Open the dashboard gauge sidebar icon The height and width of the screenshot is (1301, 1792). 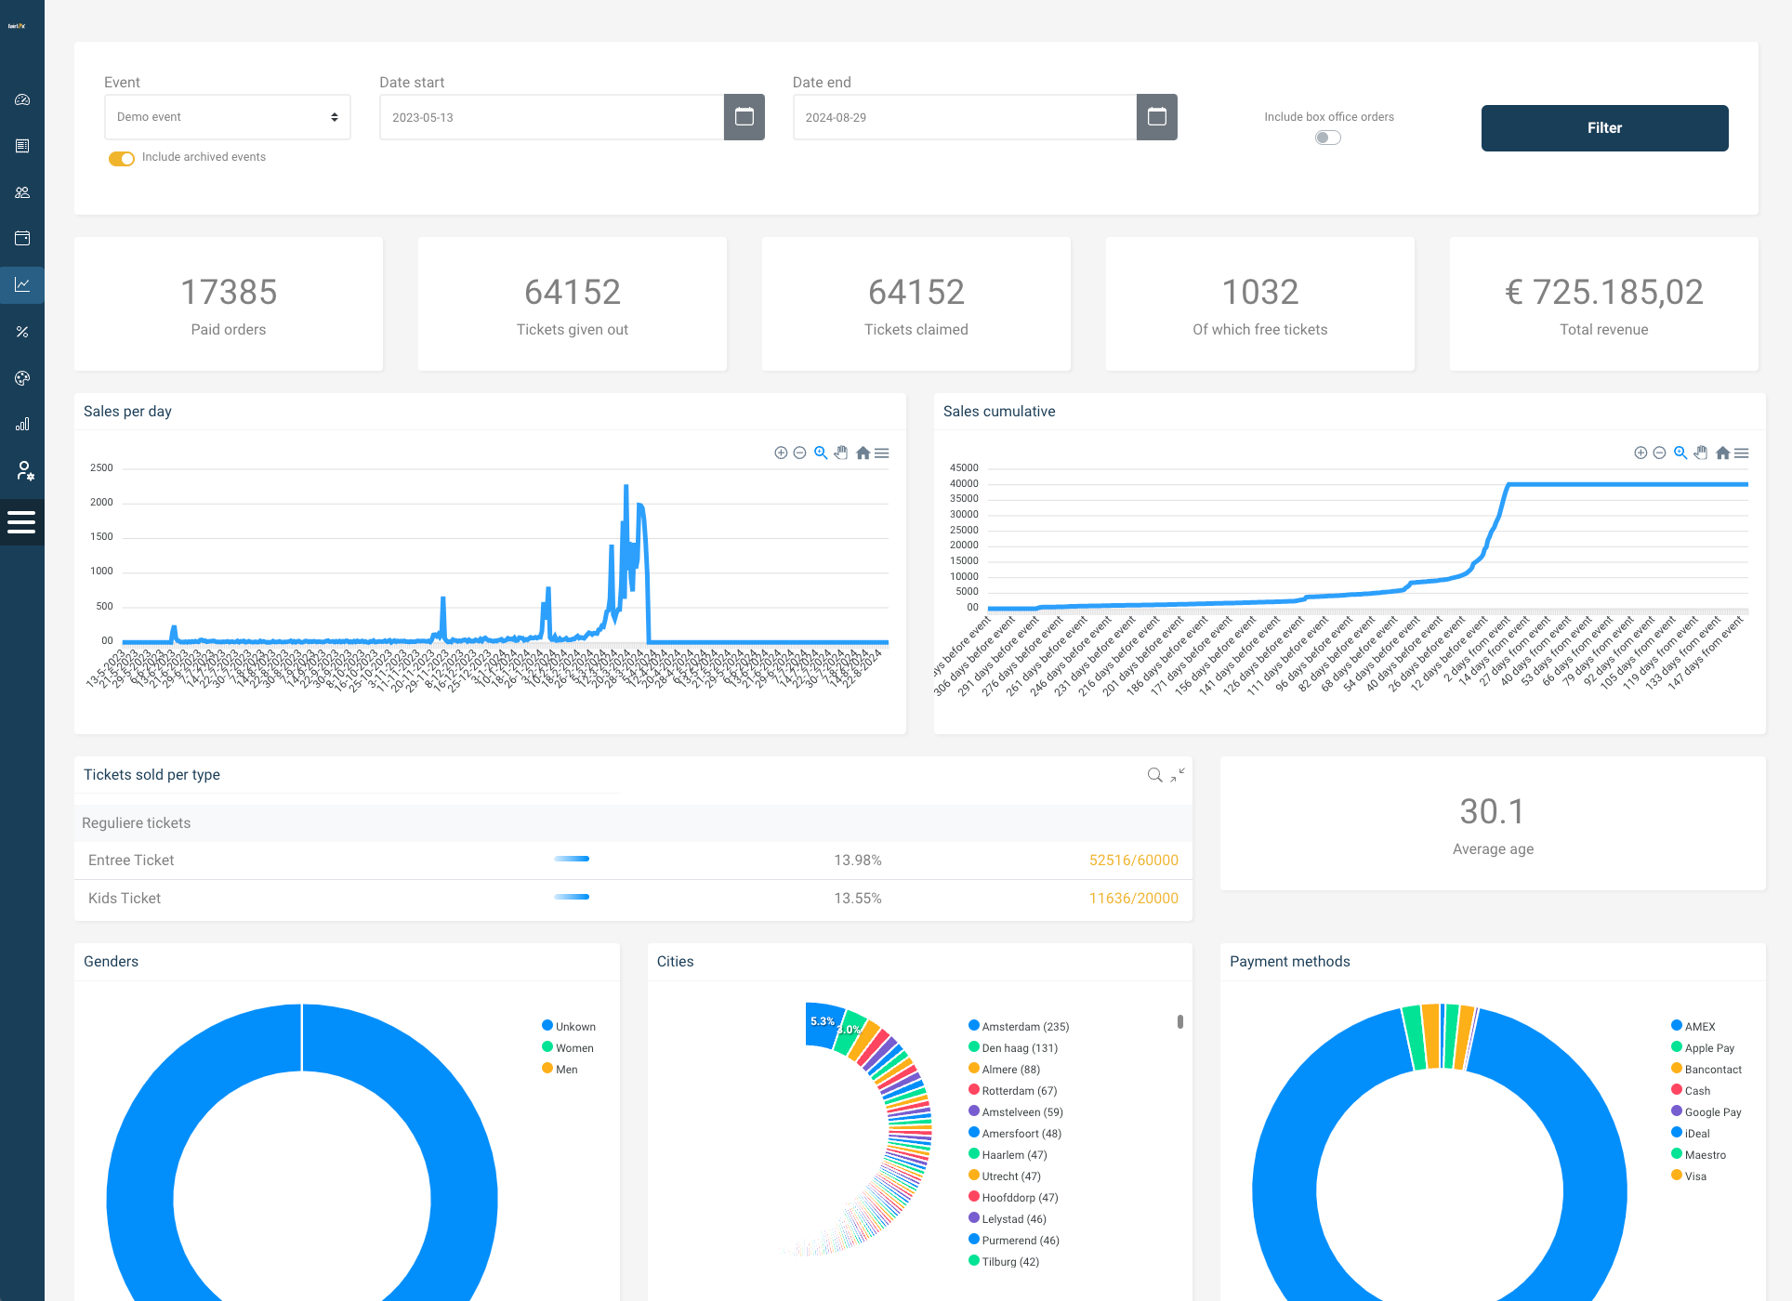point(22,99)
